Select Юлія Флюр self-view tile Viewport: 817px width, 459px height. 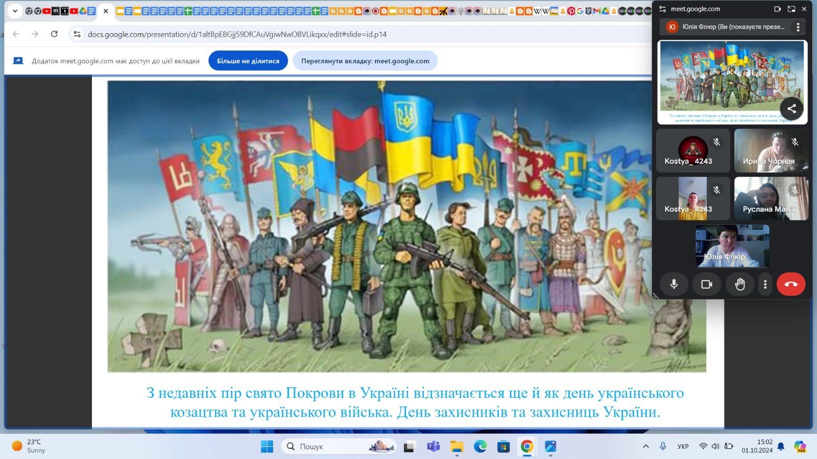(732, 246)
